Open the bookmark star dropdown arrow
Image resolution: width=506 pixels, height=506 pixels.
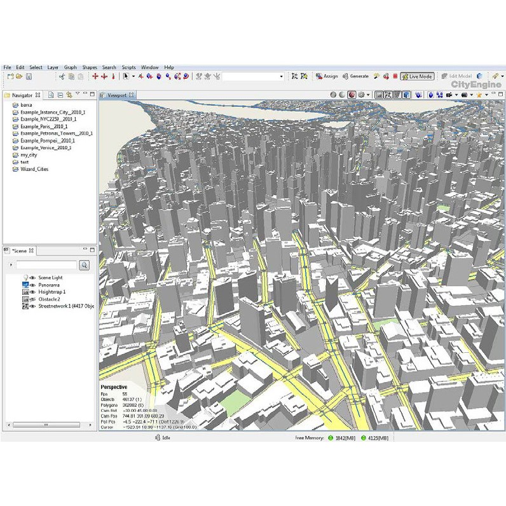pos(486,95)
